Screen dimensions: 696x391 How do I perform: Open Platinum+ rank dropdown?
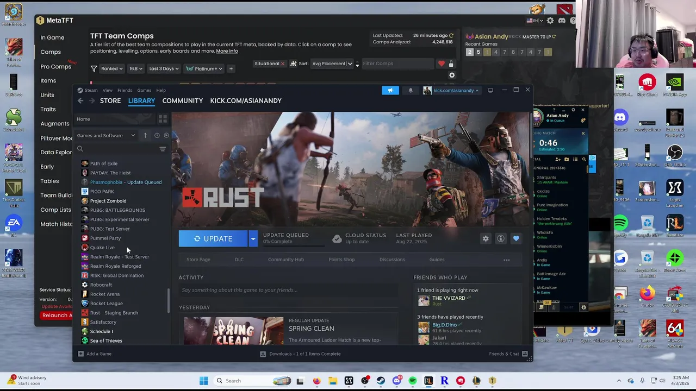tap(203, 68)
